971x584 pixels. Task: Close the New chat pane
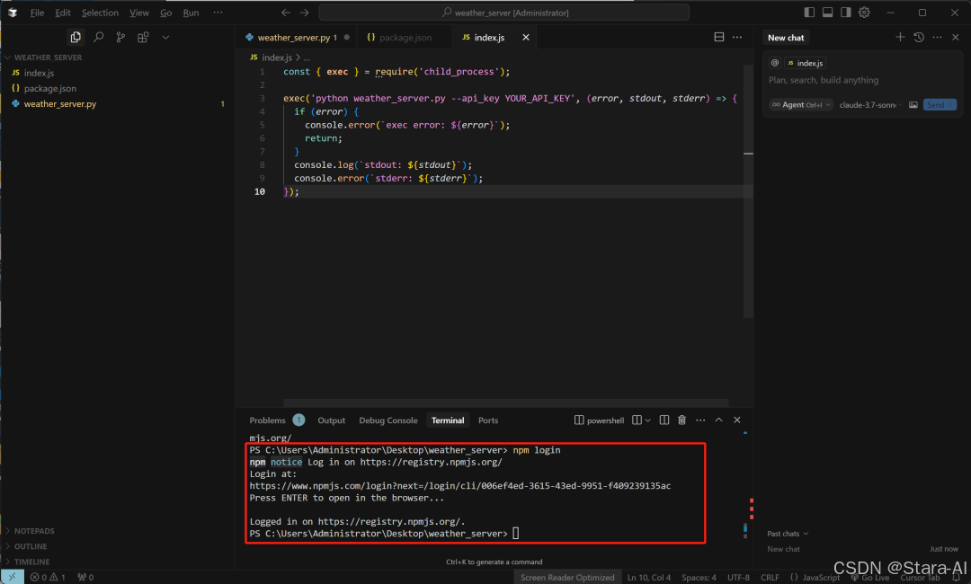click(956, 37)
